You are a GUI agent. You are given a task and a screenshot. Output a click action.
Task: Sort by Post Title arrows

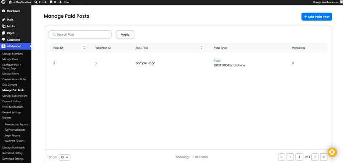pyautogui.click(x=201, y=47)
